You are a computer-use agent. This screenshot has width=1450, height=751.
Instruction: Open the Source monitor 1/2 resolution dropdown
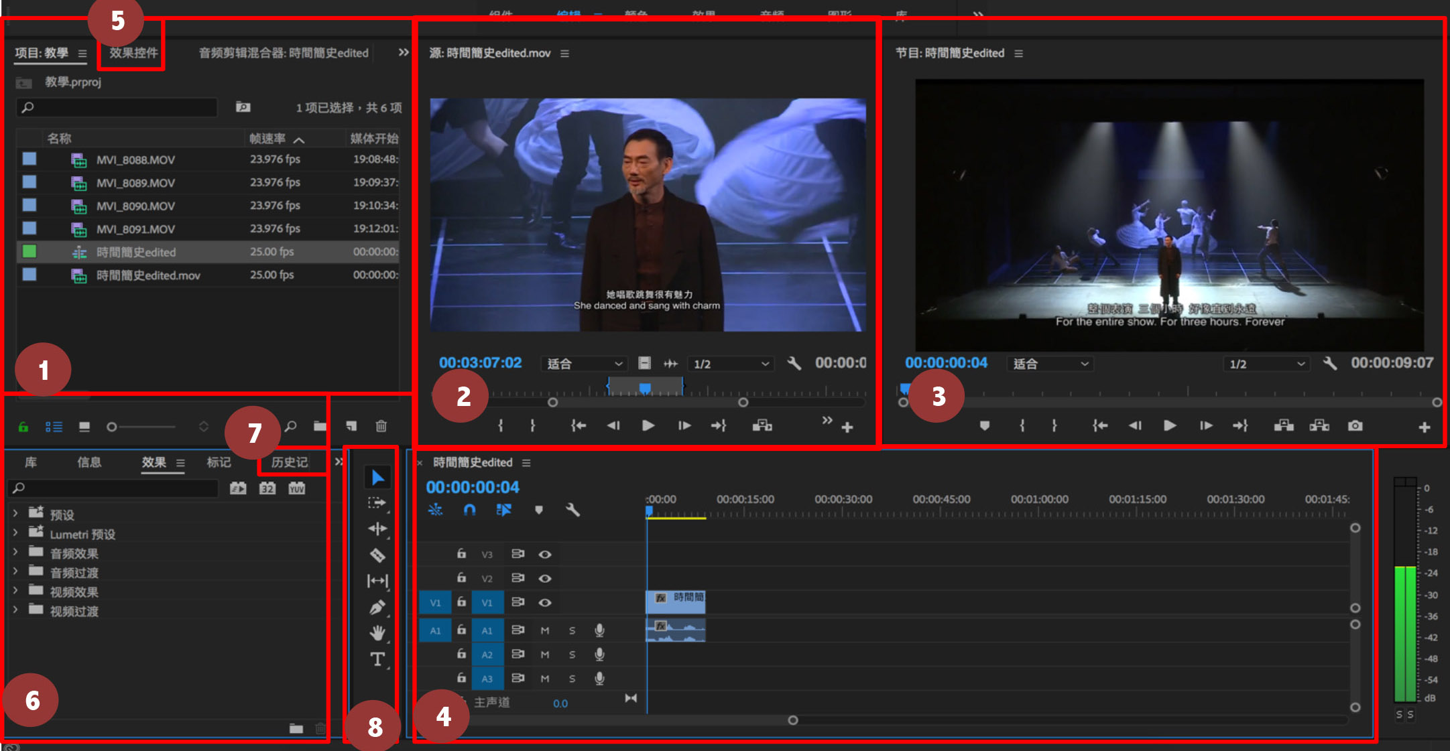click(731, 364)
